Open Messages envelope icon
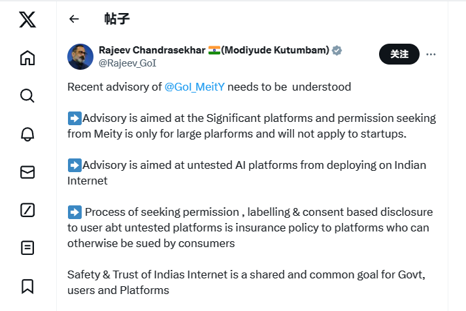 pos(27,172)
